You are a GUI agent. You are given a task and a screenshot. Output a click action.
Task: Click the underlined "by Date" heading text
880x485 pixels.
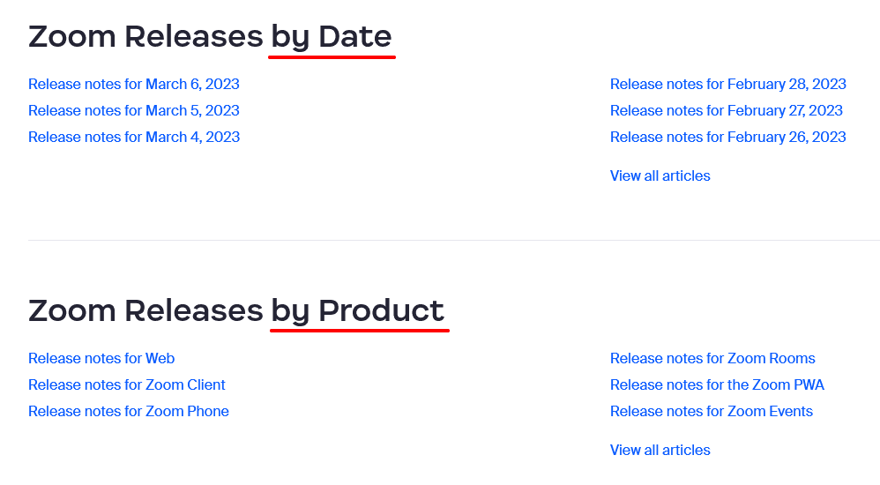click(x=331, y=37)
